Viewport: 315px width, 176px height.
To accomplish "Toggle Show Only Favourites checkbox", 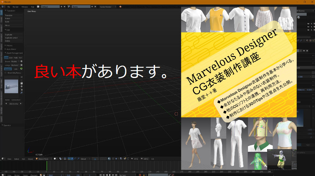I will click(6, 73).
